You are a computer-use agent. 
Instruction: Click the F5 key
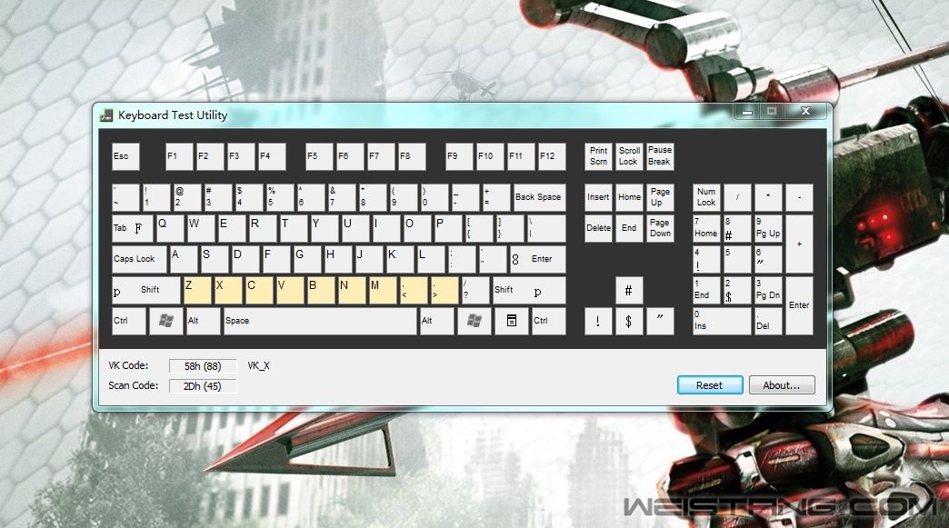coord(319,156)
